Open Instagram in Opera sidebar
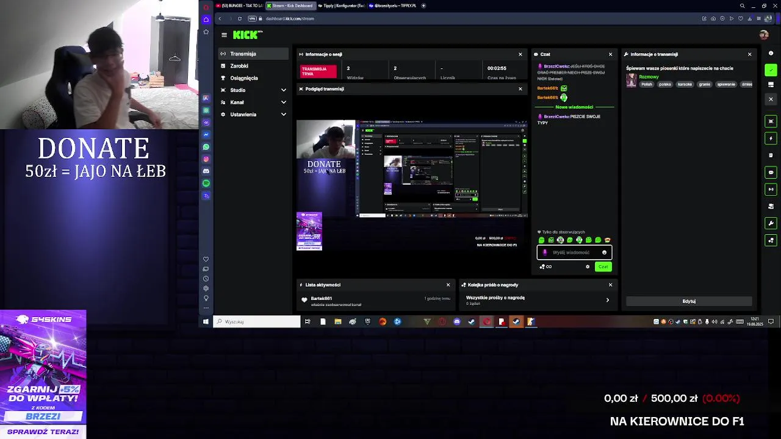The image size is (781, 439). [x=206, y=159]
